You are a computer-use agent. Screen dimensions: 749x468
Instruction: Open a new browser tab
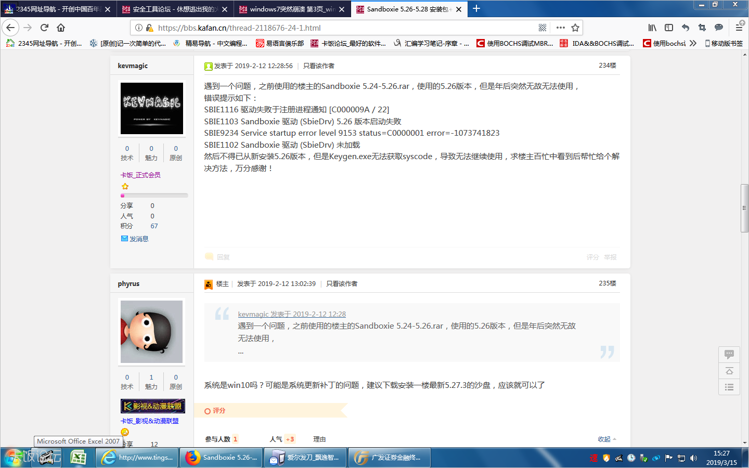476,9
